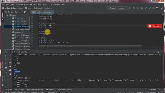Update project with the blue Git arrow

pos(146,8)
